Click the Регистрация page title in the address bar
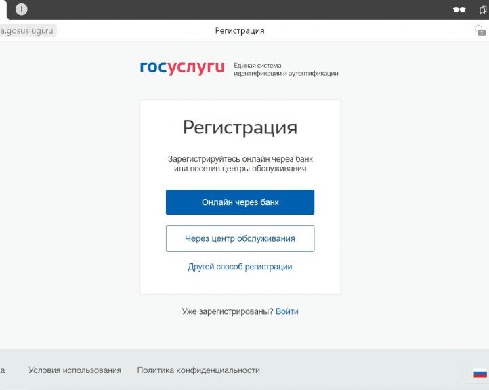Screen dimensions: 489x390 (x=240, y=31)
